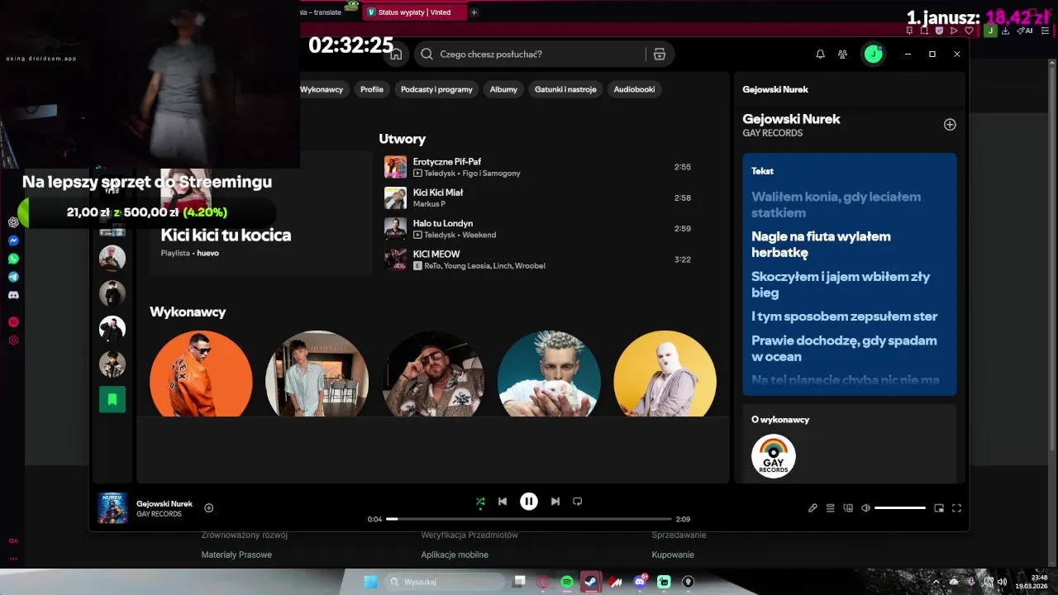Pause the current song
The height and width of the screenshot is (595, 1058).
point(529,502)
